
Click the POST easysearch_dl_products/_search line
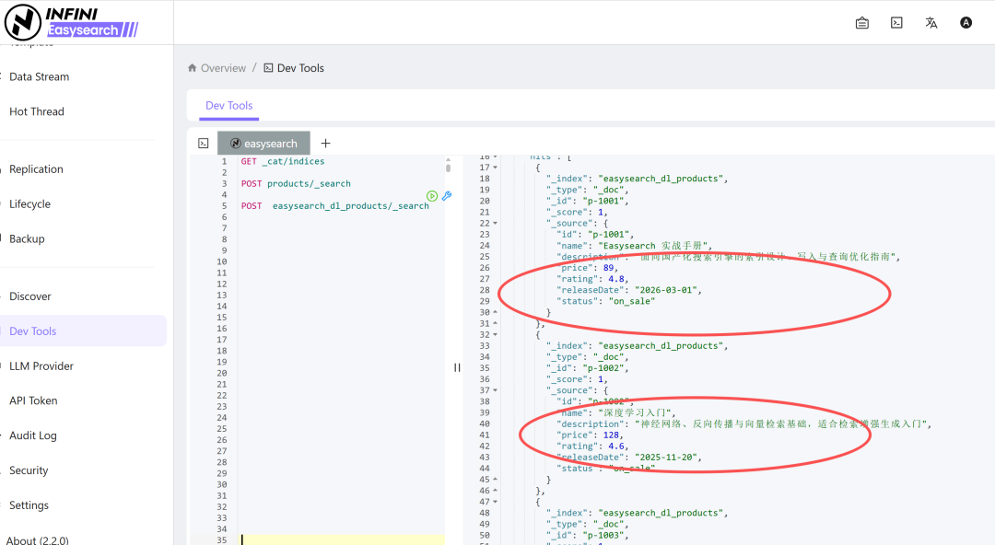coord(335,206)
